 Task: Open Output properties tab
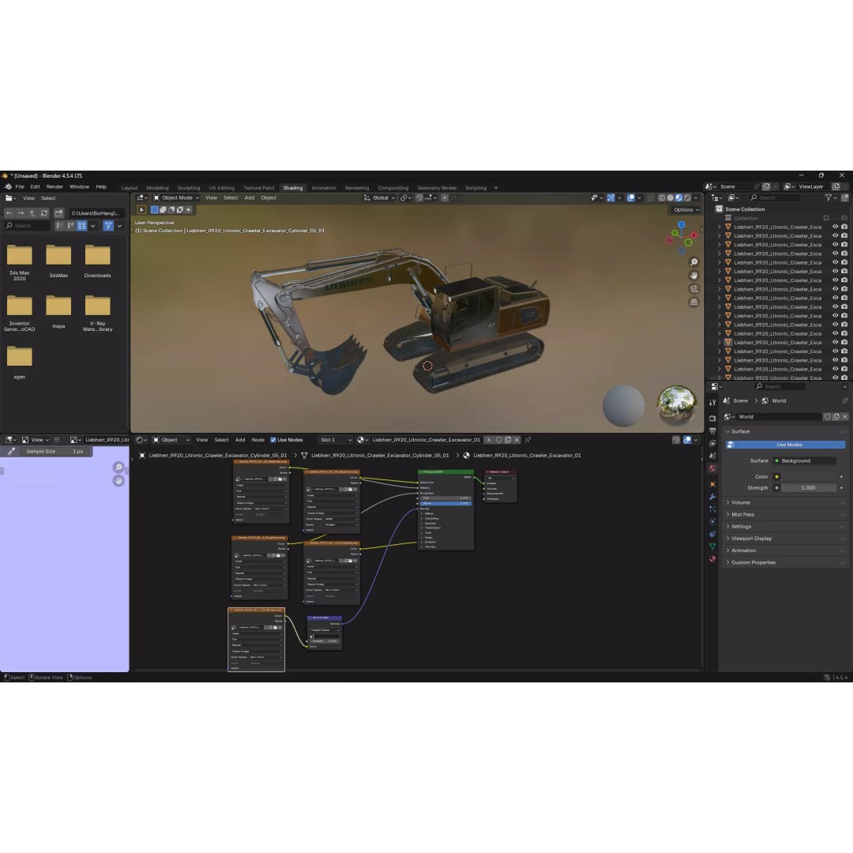pos(712,431)
